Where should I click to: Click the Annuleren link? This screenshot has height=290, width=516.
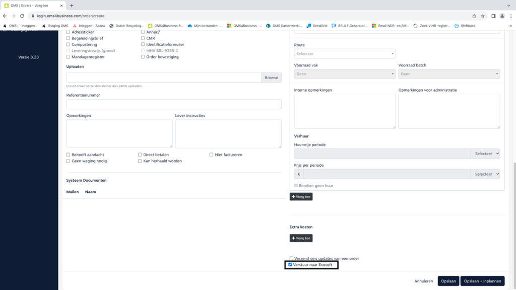coord(424,281)
